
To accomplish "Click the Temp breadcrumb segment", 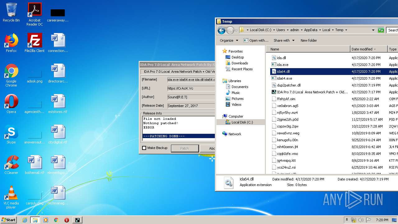I will coord(339,30).
